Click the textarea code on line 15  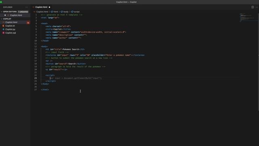click(95, 55)
